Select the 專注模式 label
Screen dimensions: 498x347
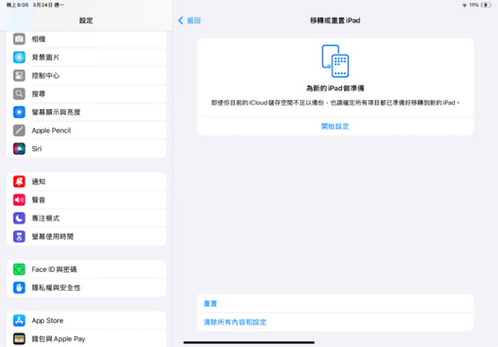point(46,218)
